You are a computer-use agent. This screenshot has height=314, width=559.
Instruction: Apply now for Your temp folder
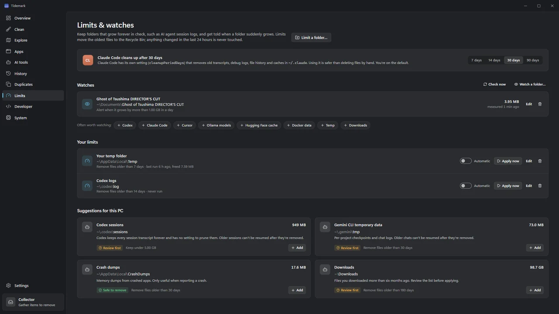tap(508, 161)
